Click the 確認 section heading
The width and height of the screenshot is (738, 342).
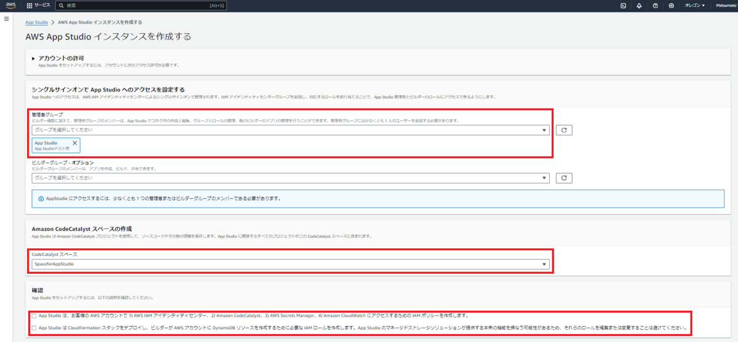pos(37,290)
